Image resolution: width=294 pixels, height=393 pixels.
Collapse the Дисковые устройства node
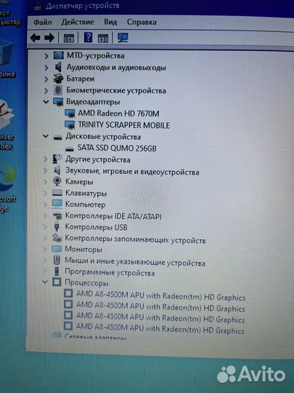(x=46, y=136)
